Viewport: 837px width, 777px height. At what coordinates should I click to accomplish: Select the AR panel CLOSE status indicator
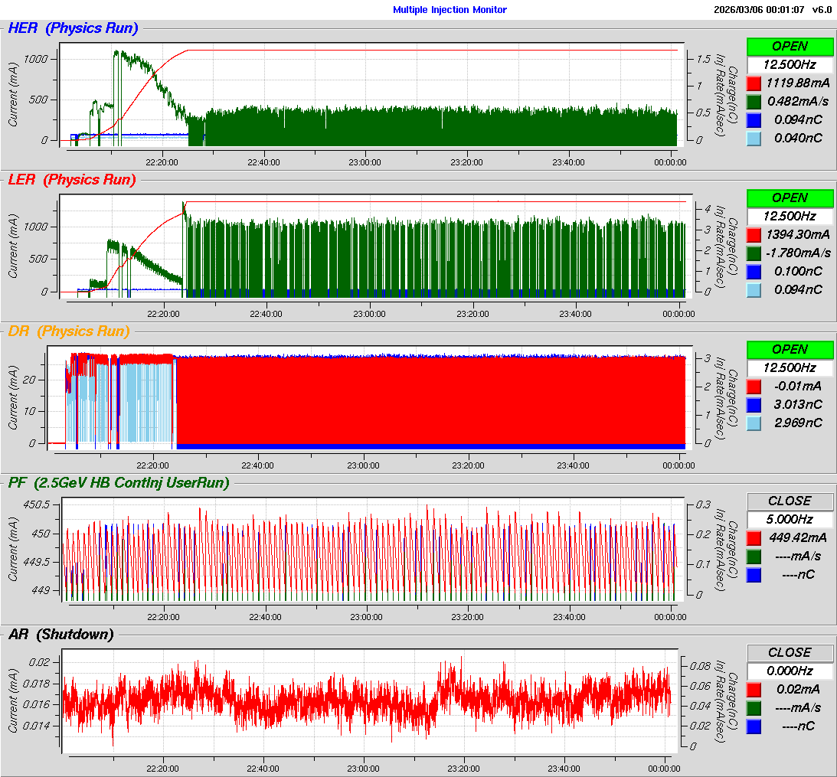point(790,652)
